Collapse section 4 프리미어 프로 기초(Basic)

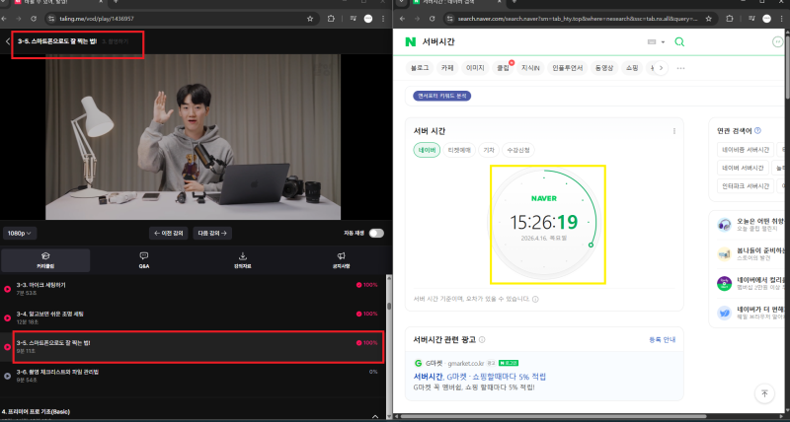pyautogui.click(x=375, y=416)
